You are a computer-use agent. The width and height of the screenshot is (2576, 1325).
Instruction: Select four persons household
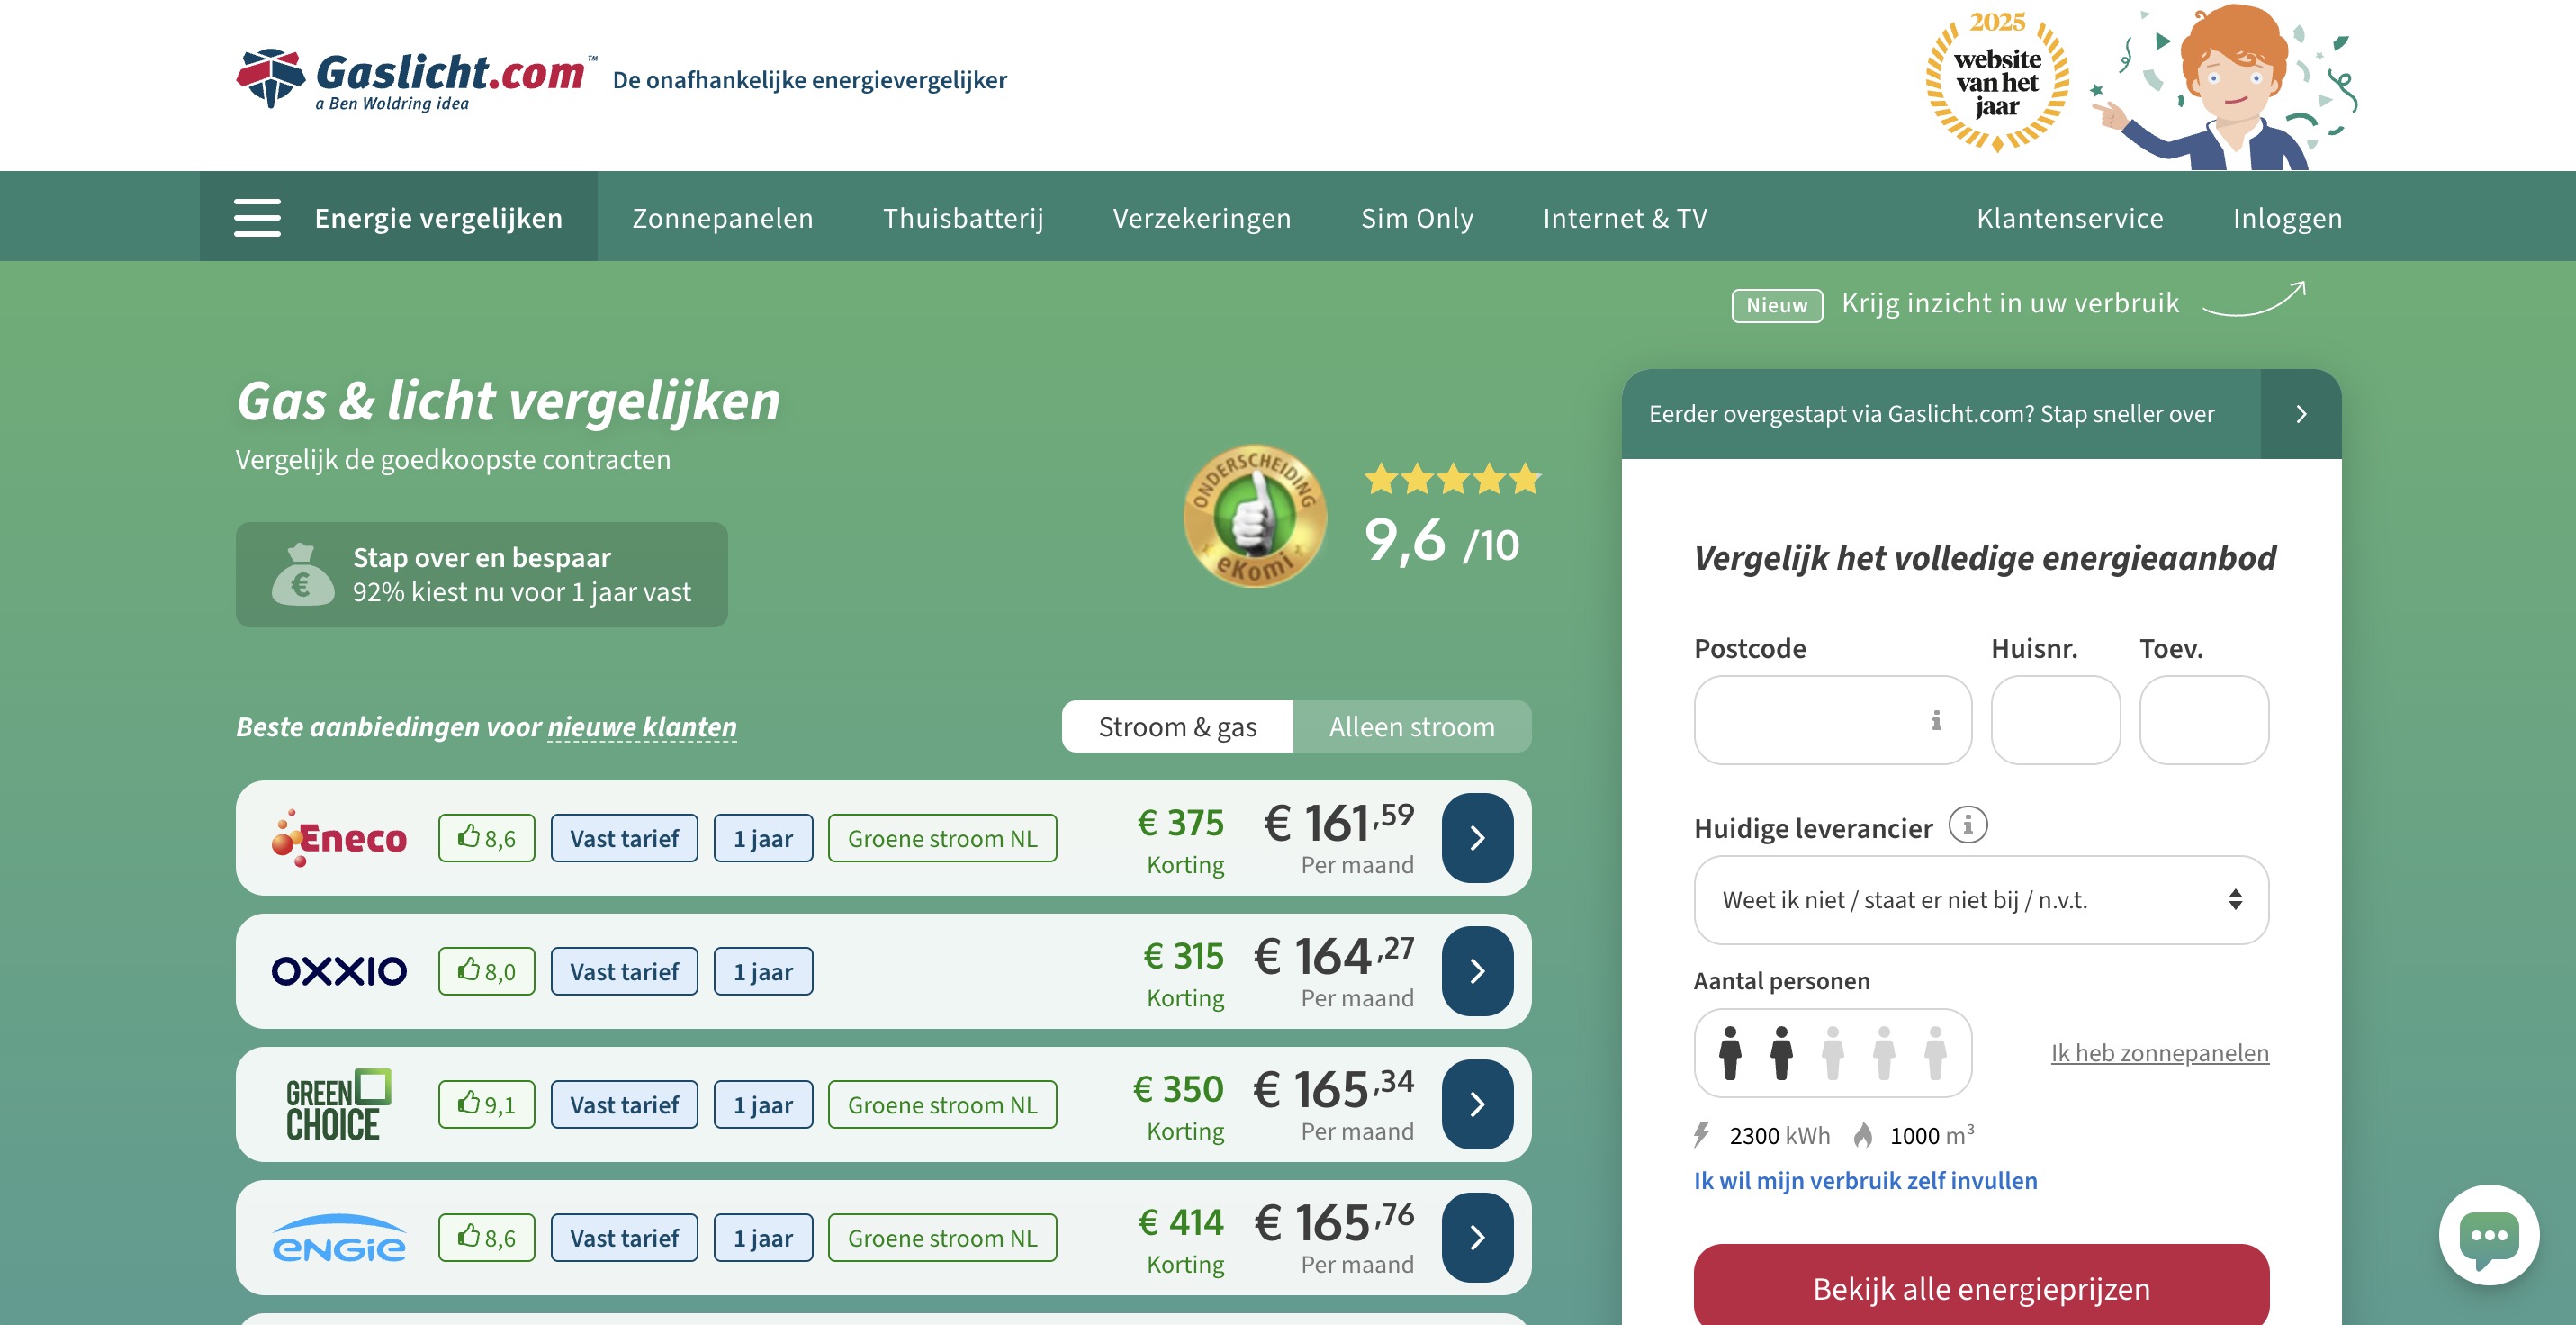pyautogui.click(x=1884, y=1053)
